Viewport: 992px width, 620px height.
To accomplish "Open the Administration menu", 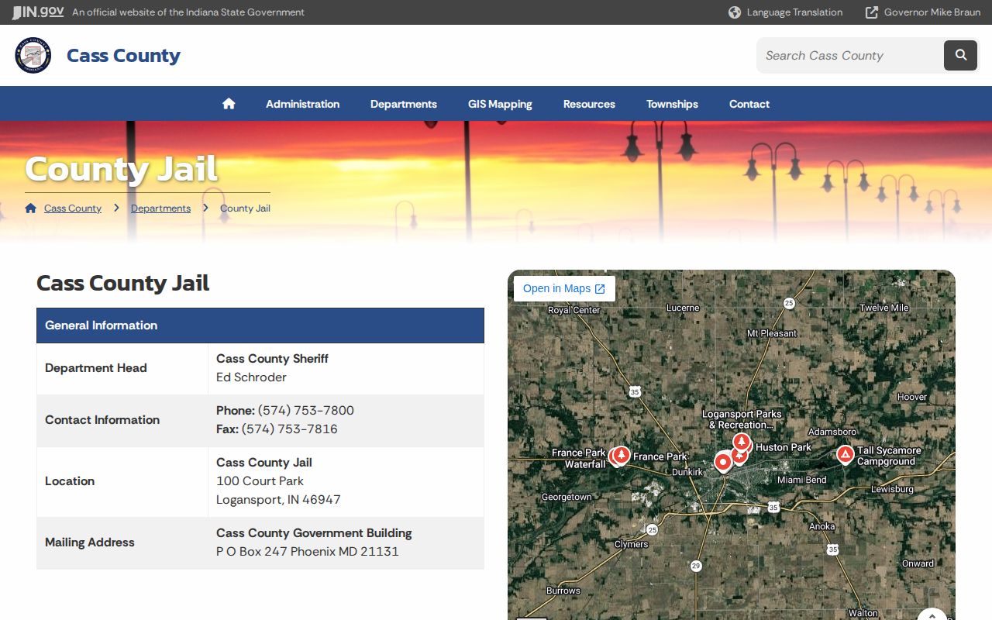I will [x=302, y=104].
